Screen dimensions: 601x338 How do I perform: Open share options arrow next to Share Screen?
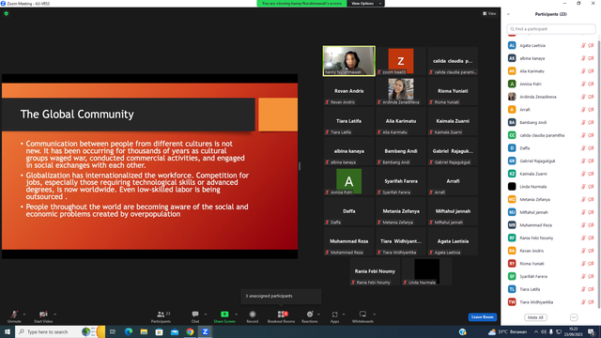[236, 315]
